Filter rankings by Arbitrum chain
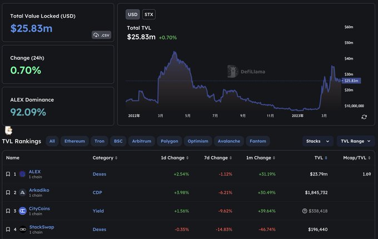 click(x=142, y=141)
